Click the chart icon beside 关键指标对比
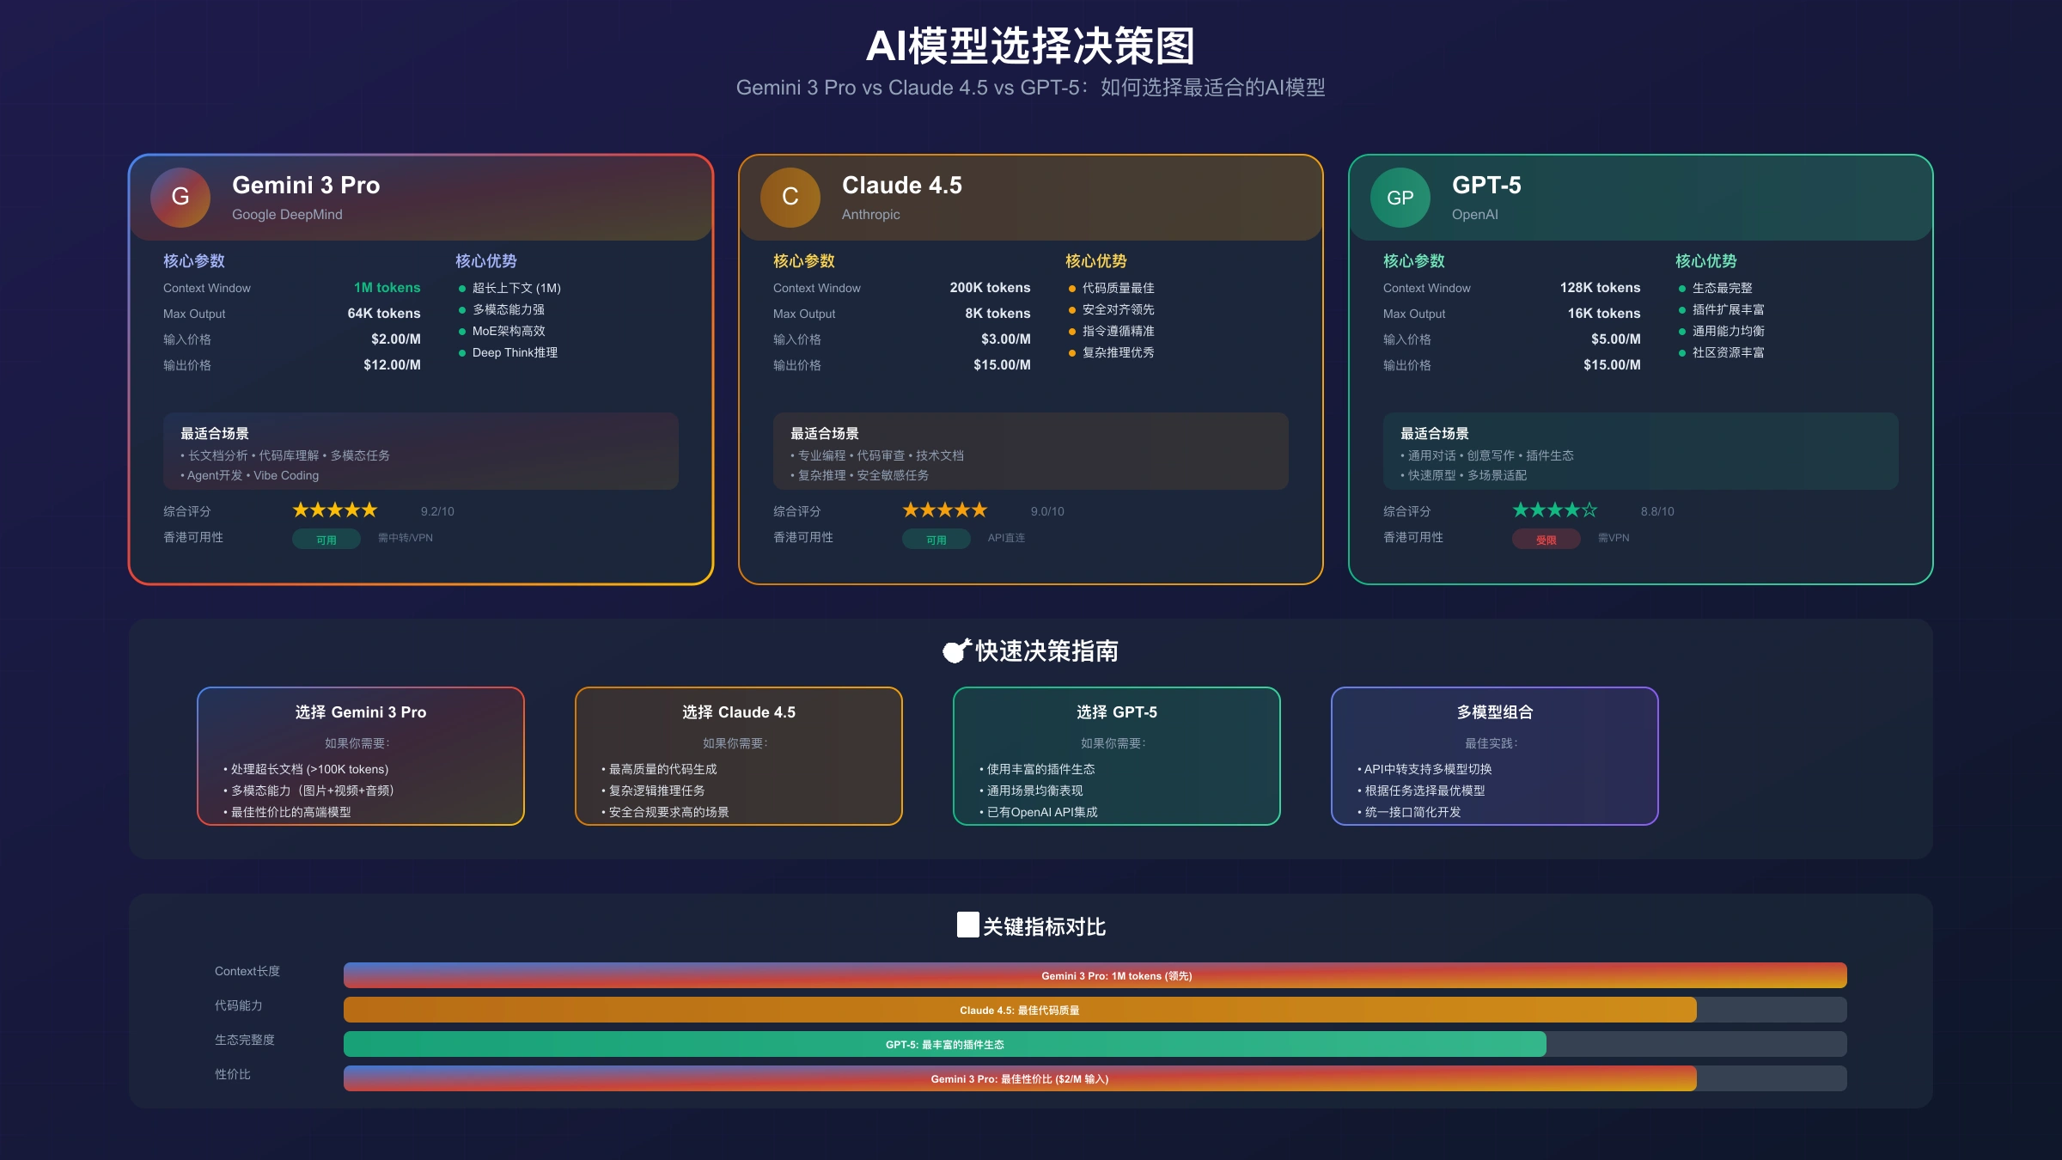 pos(968,925)
